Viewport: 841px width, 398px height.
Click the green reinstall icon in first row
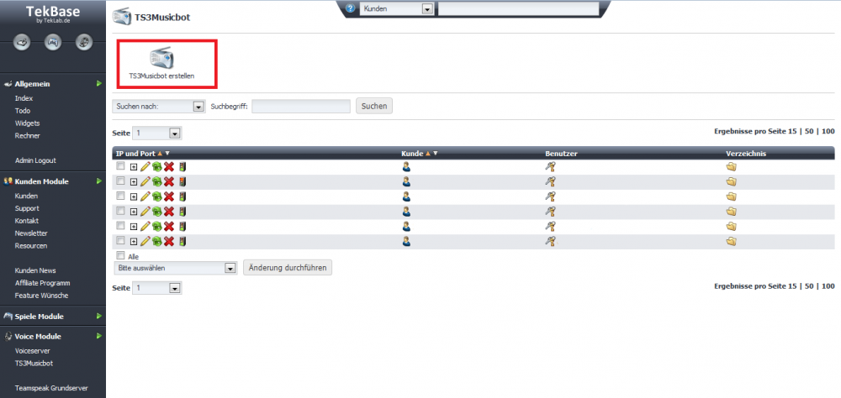tap(156, 166)
